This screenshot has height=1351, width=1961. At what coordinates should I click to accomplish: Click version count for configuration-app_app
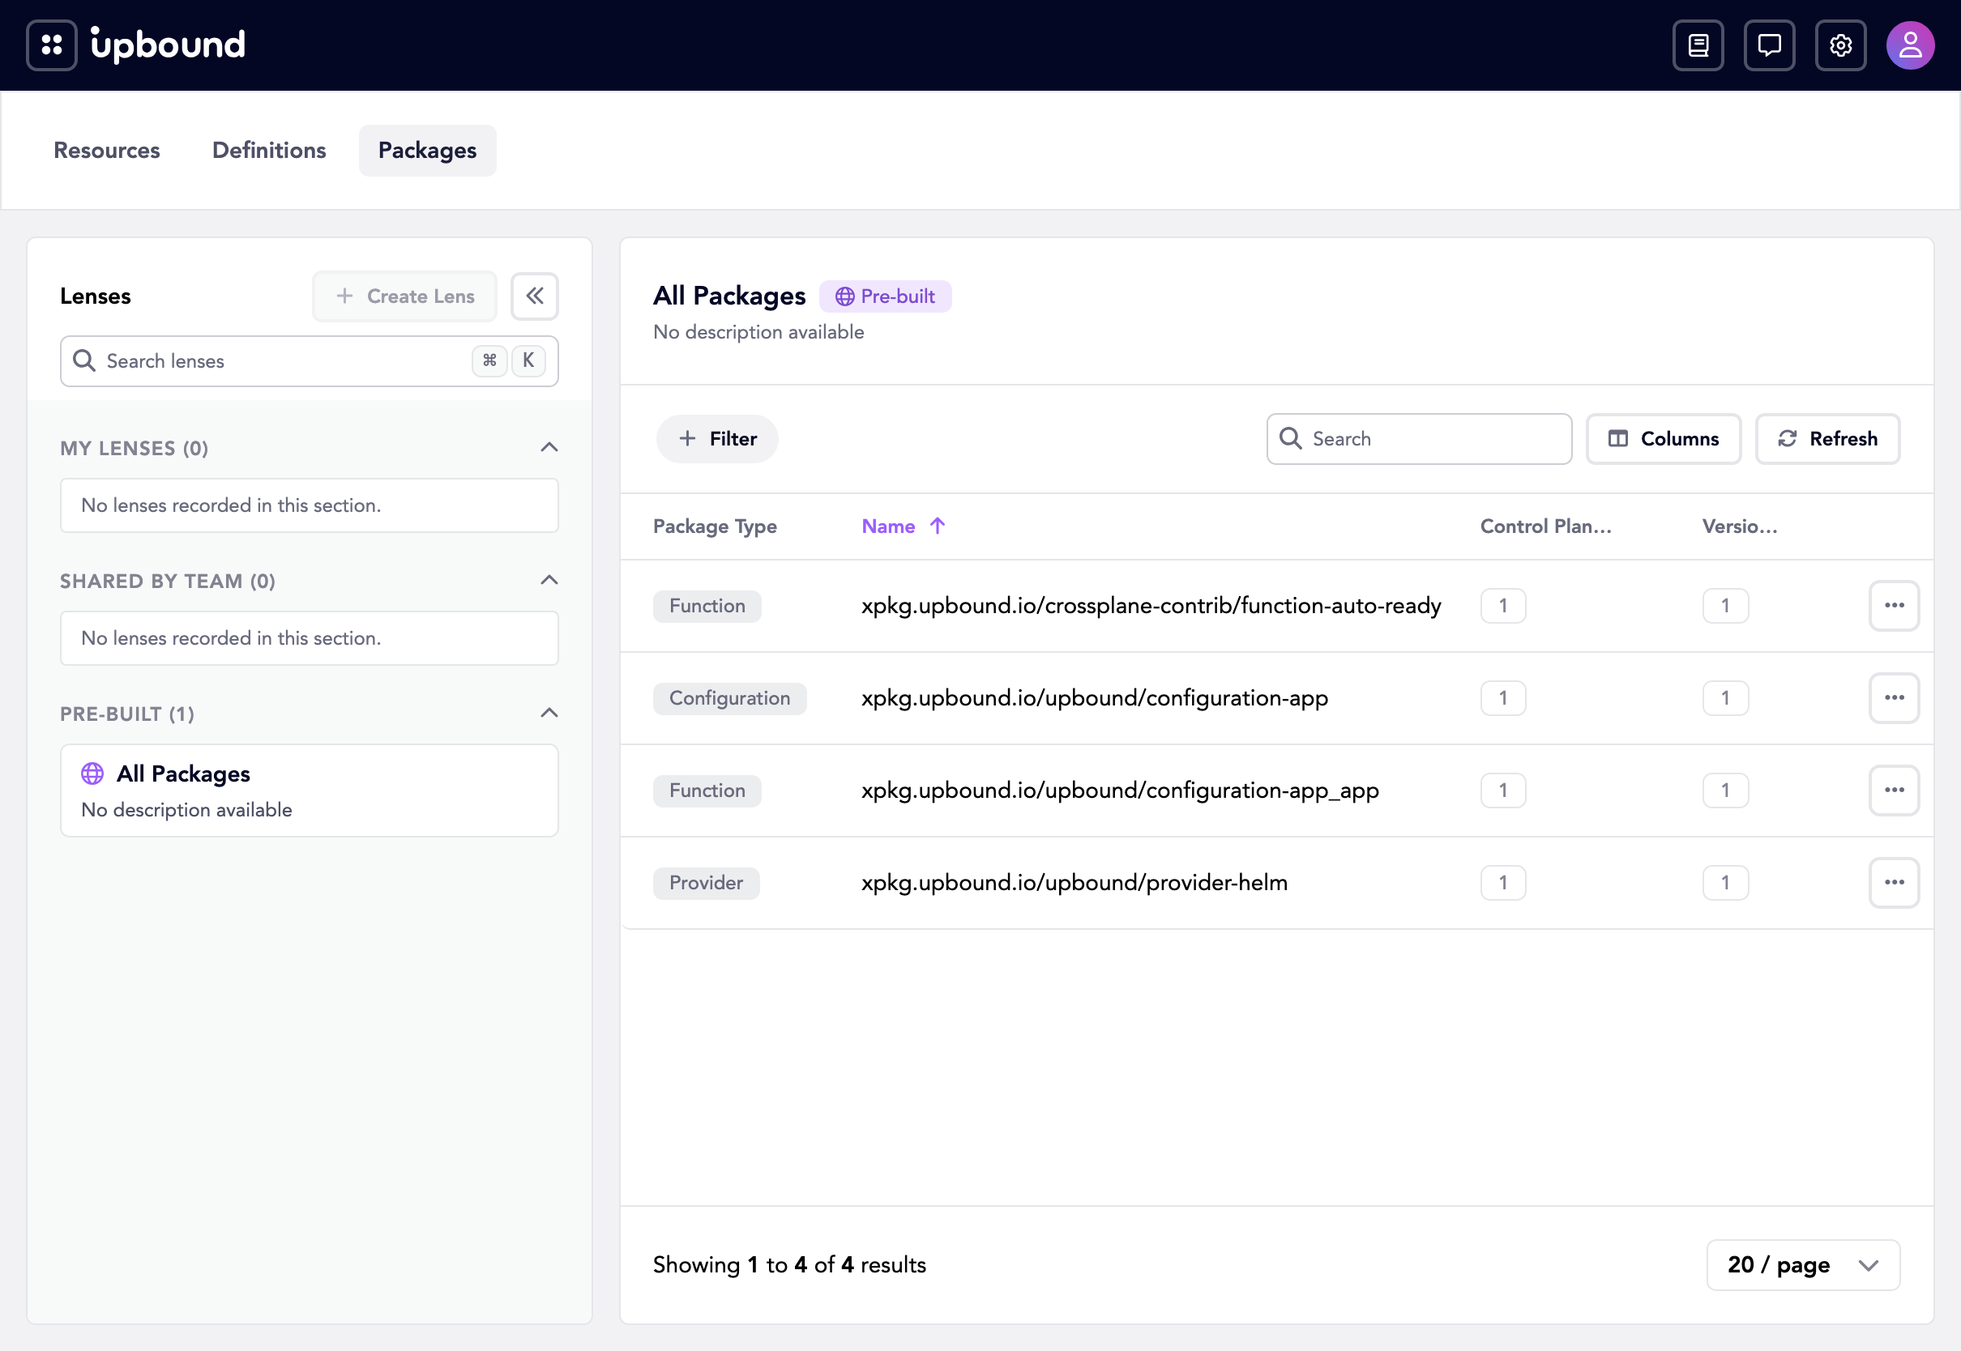(1724, 790)
